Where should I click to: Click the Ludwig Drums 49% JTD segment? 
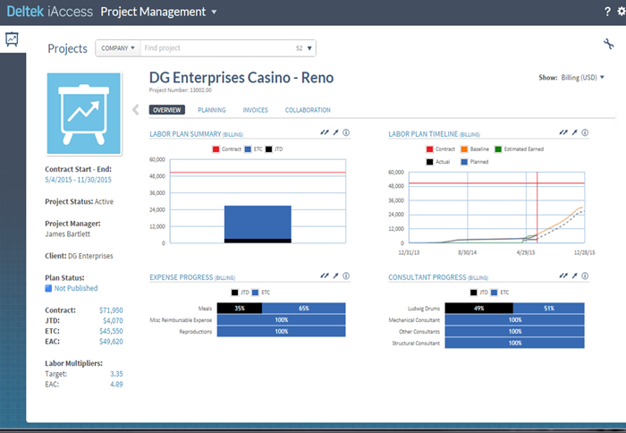tap(479, 308)
